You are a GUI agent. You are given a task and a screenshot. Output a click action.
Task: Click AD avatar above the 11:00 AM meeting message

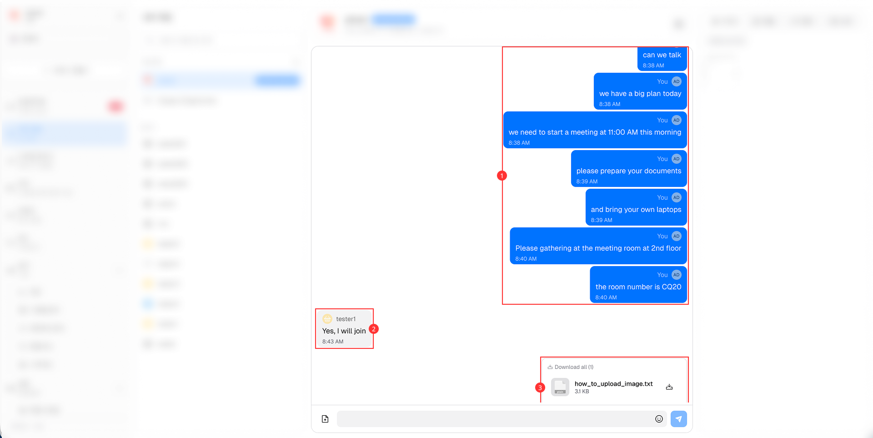[677, 120]
